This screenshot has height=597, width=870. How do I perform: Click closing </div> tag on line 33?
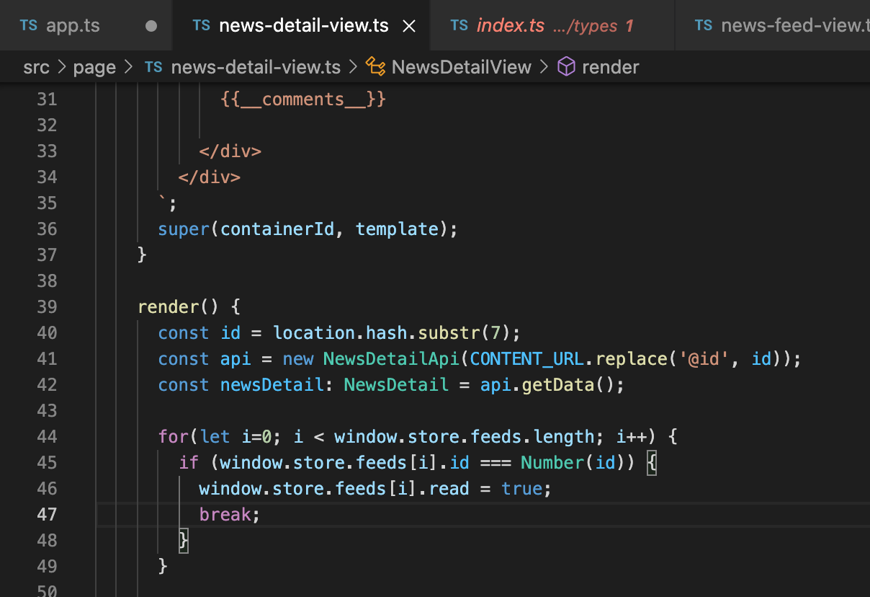pos(230,151)
